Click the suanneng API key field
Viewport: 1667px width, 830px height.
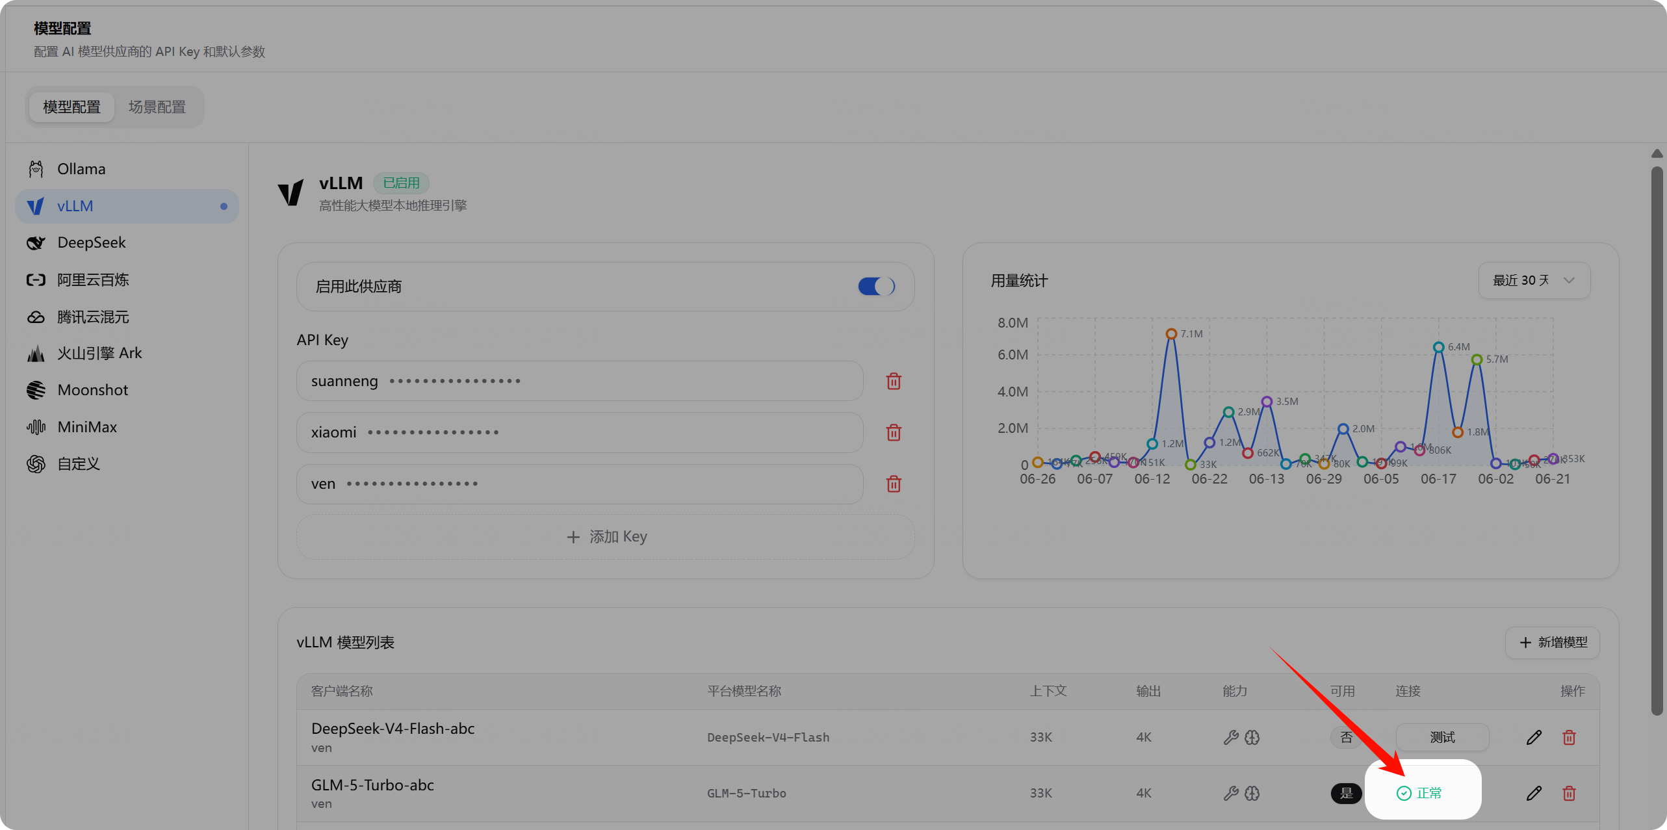click(x=580, y=381)
